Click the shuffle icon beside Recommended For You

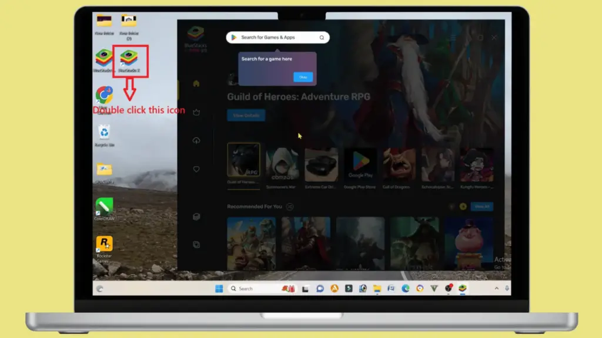tap(290, 207)
